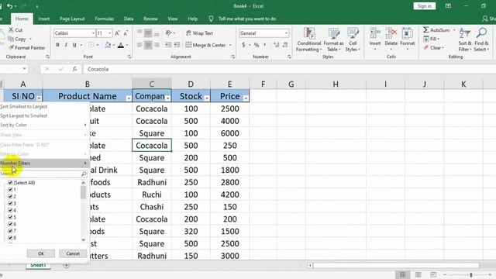Add a new sheet with plus icon
The height and width of the screenshot is (279, 496).
66,265
